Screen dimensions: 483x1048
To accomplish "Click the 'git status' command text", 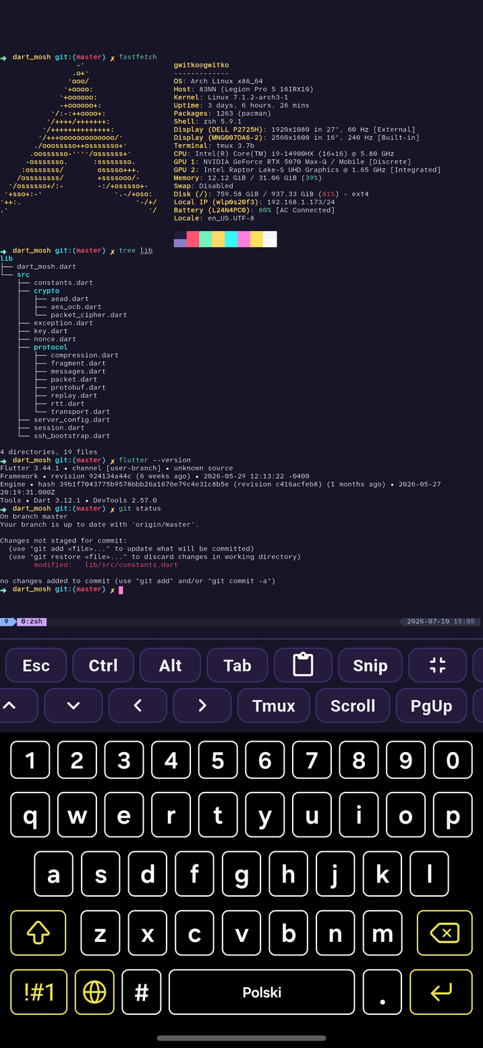I will [140, 508].
